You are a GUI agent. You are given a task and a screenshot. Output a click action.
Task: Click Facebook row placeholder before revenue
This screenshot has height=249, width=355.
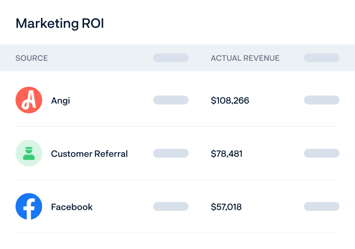click(171, 207)
